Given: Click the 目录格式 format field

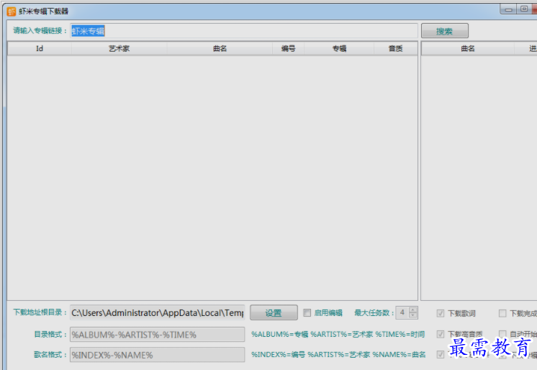Looking at the screenshot, I should (x=158, y=335).
